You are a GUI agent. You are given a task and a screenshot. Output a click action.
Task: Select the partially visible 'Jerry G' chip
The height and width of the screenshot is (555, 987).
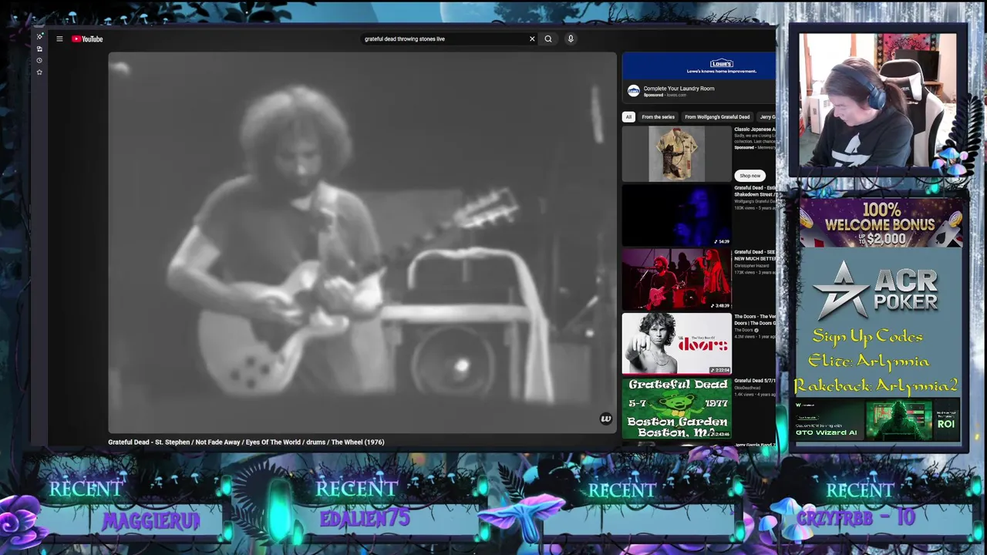766,117
